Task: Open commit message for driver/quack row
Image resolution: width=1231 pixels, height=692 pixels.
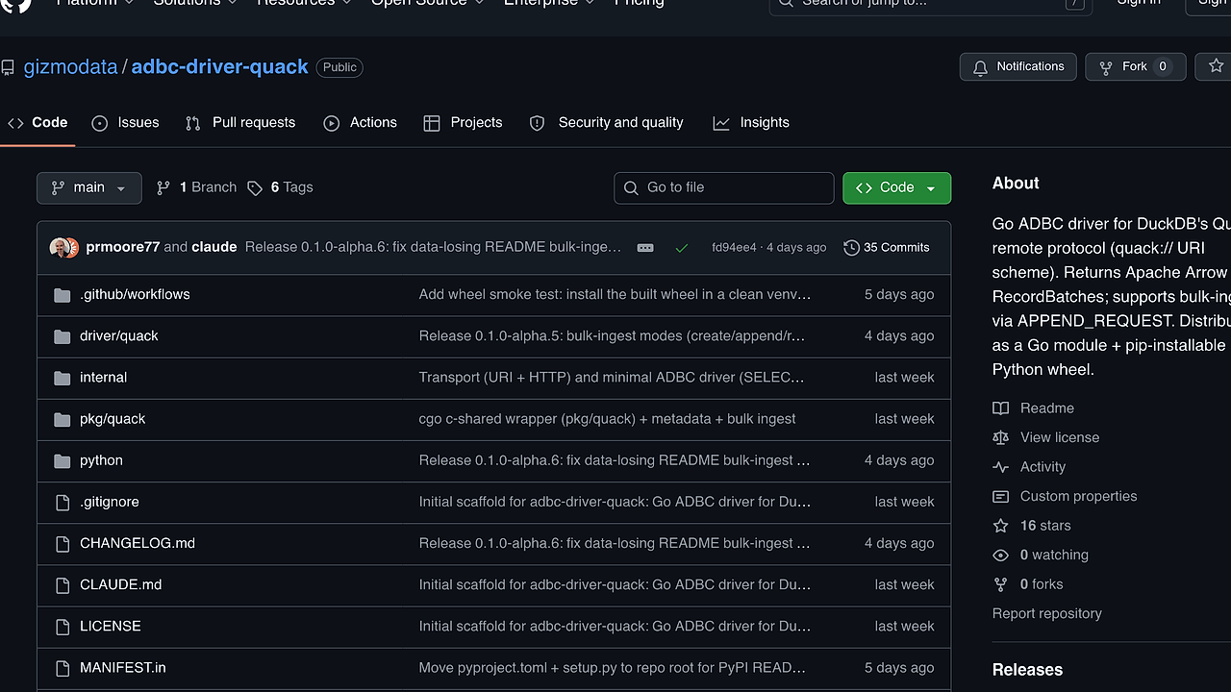Action: (612, 335)
